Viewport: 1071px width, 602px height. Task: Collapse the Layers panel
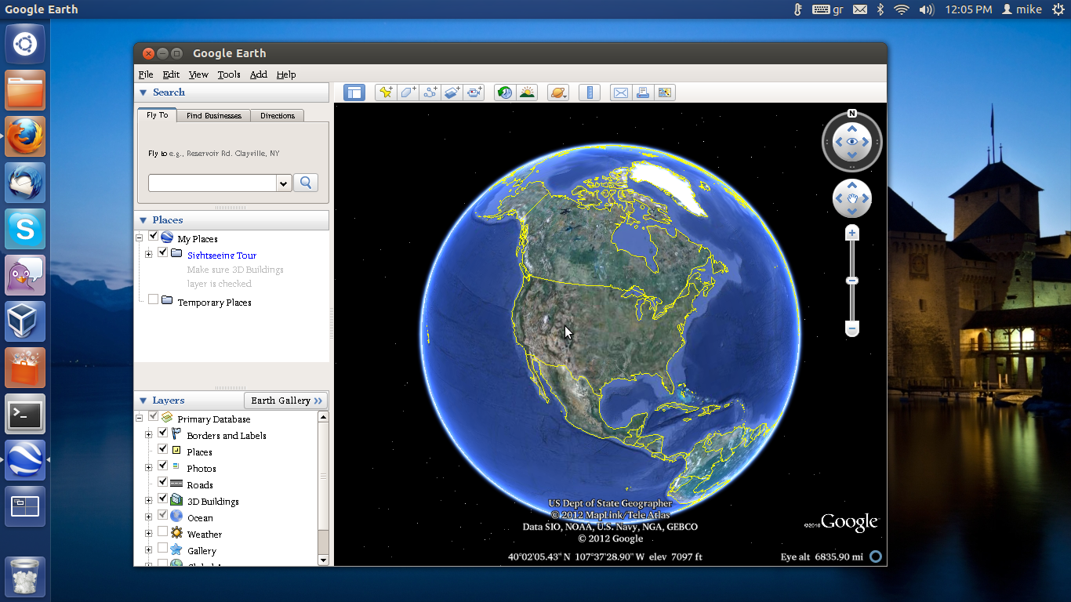143,401
